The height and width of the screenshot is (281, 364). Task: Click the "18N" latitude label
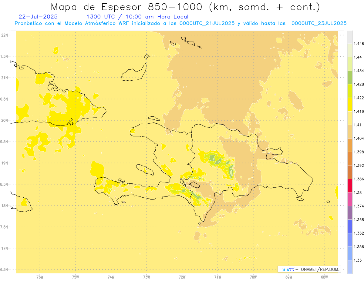pyautogui.click(x=5, y=206)
